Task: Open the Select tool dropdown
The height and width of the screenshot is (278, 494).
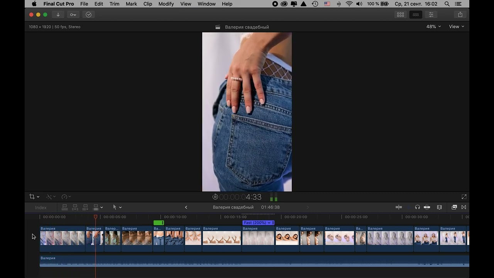Action: (117, 207)
